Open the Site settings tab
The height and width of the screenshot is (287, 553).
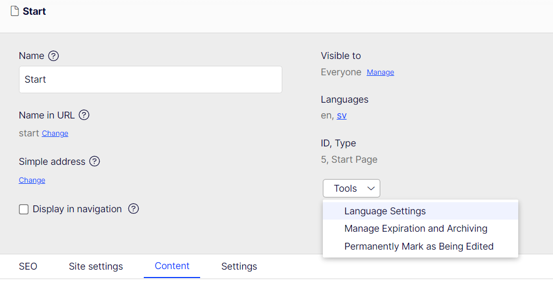[96, 266]
